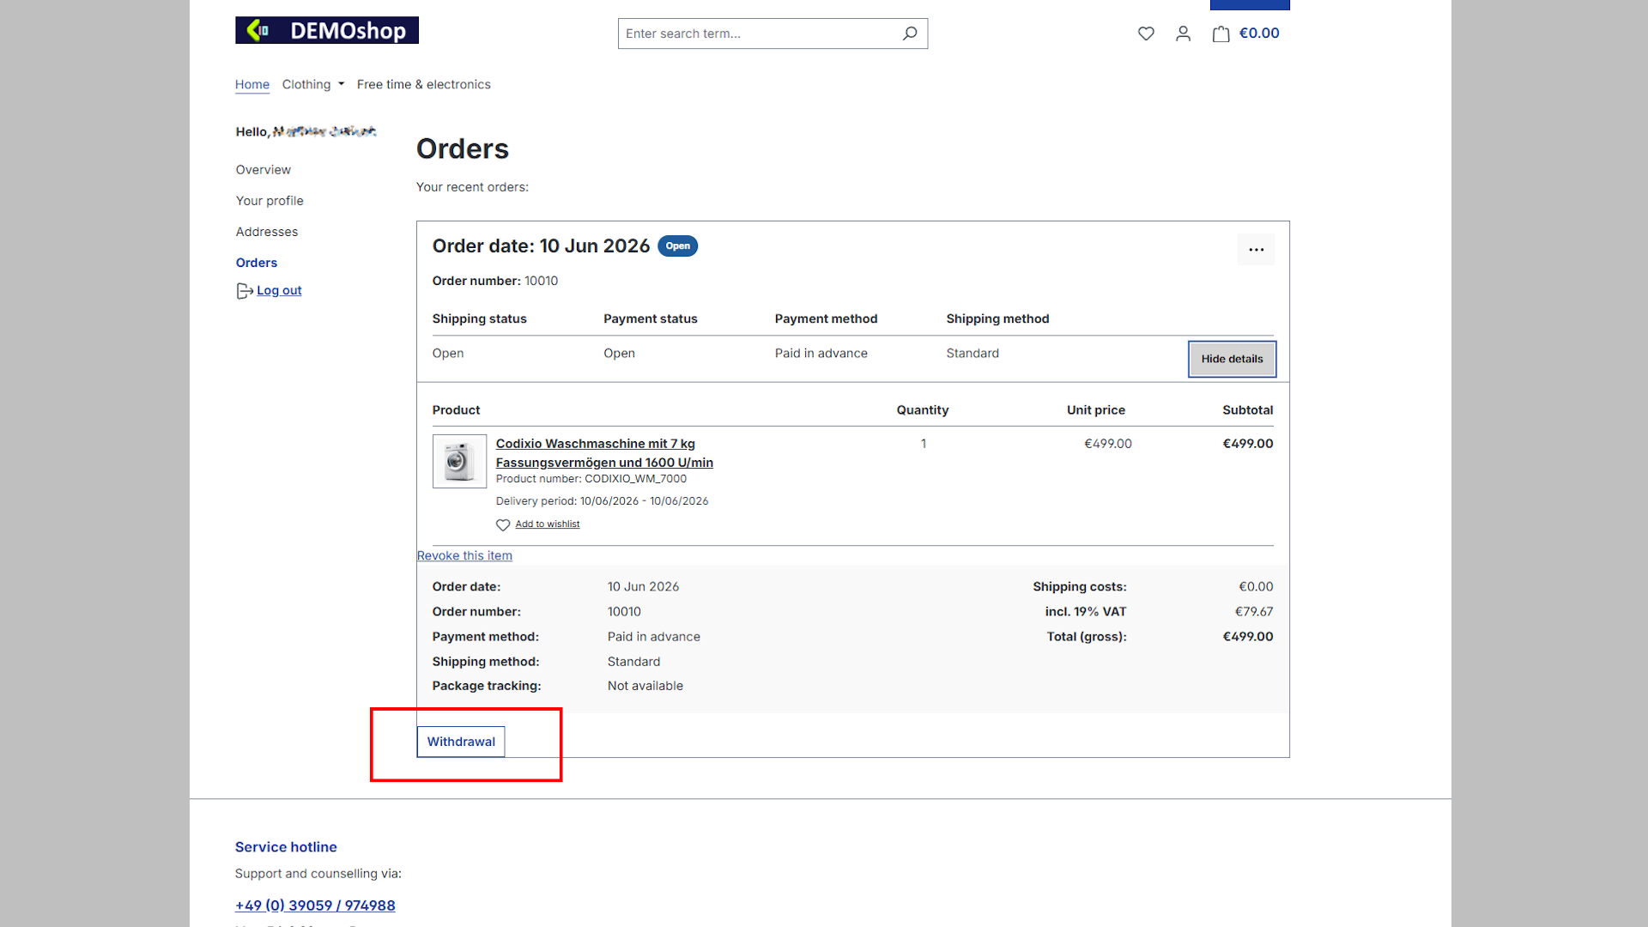The image size is (1648, 927).
Task: Open Addresses in account sidebar
Action: click(267, 232)
